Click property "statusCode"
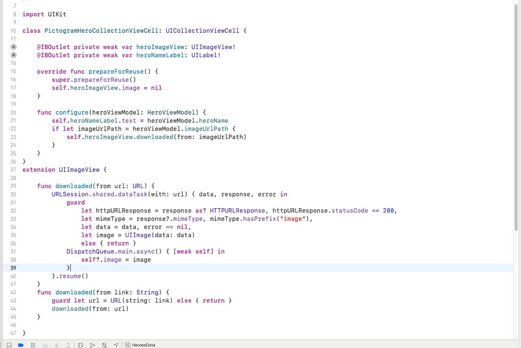Screen dimensions: 521x348 tap(350, 211)
